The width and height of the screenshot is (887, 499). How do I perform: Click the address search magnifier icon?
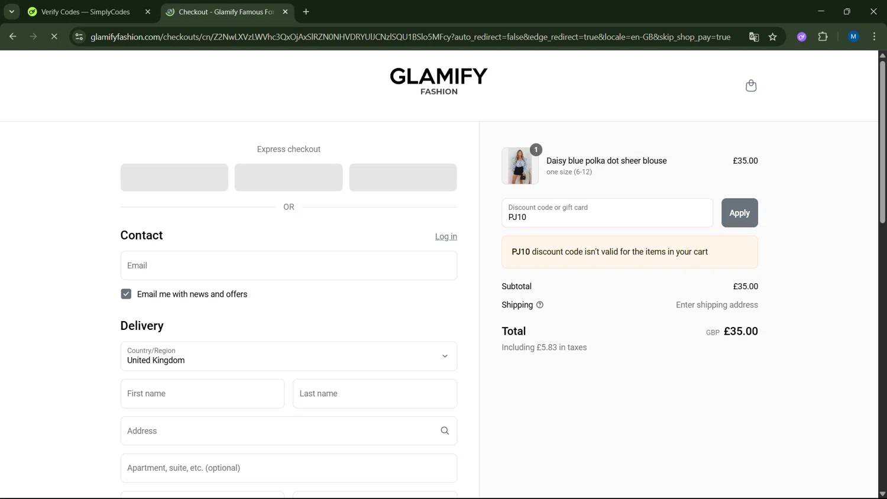pos(445,431)
